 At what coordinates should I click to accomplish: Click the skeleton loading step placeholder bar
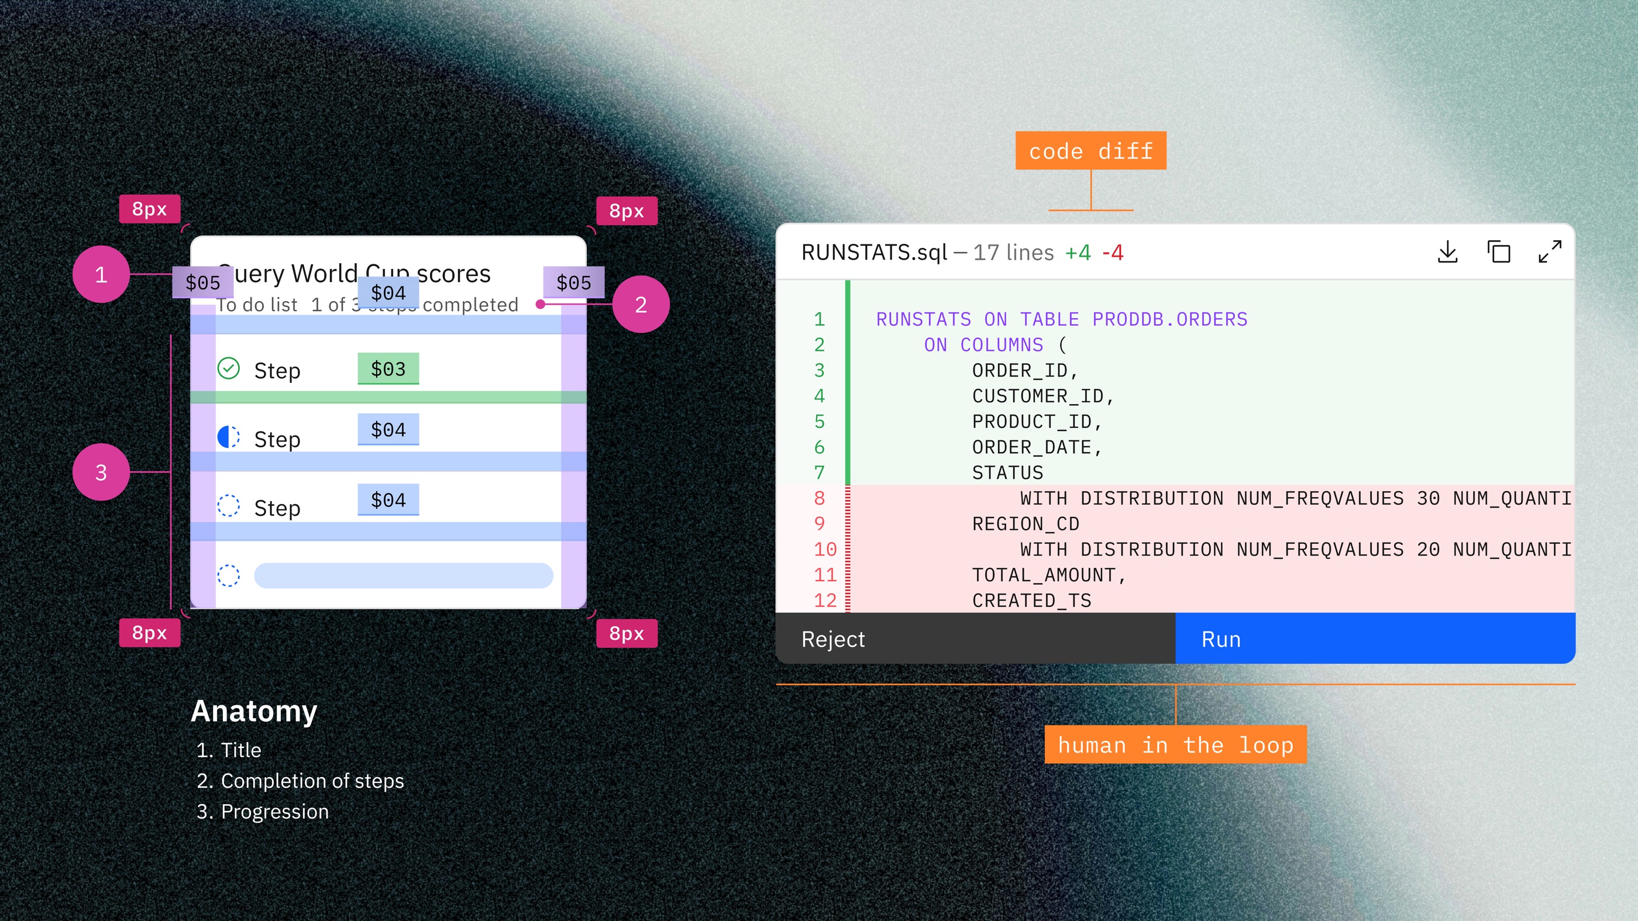403,576
